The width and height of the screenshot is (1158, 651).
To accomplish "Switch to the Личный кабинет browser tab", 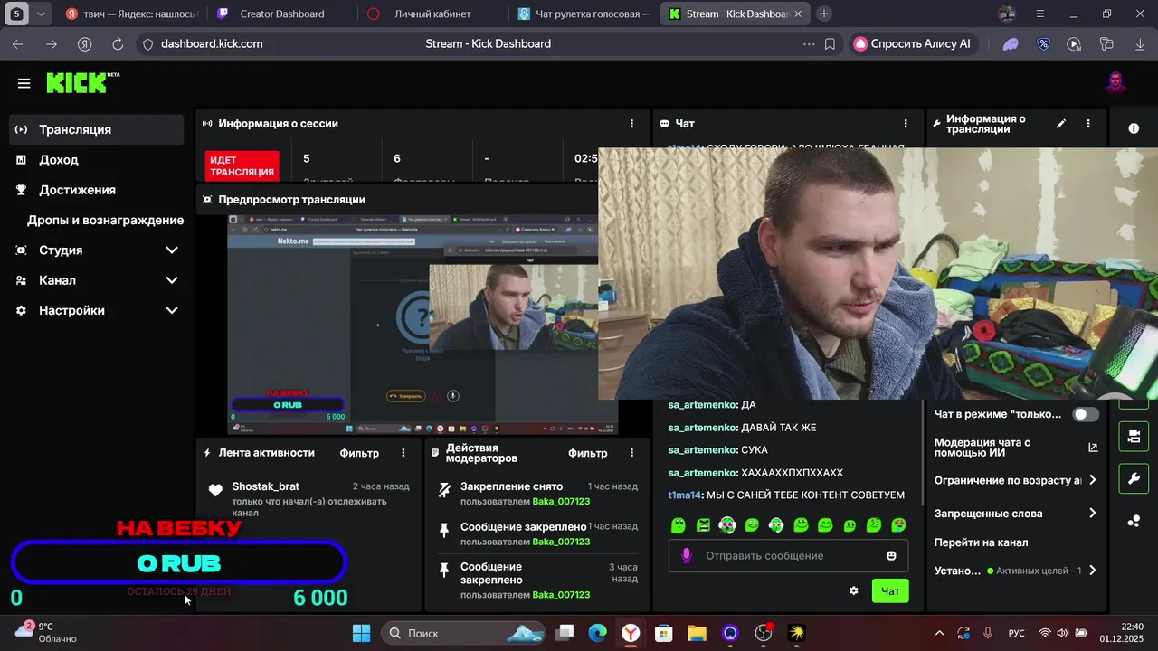I will click(432, 14).
